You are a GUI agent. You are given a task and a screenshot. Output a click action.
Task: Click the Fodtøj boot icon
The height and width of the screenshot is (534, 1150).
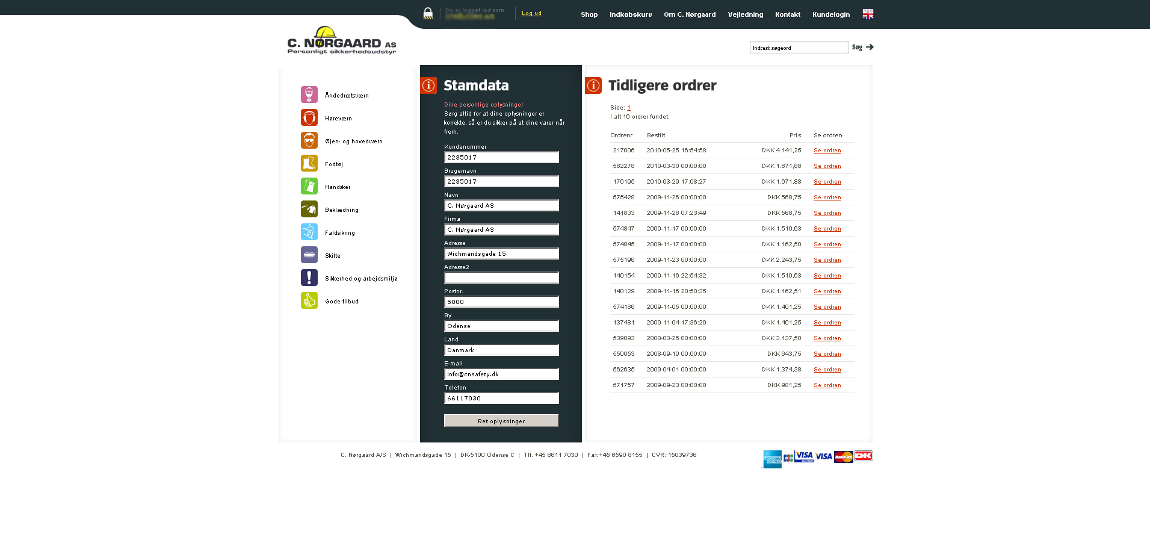[x=309, y=163]
